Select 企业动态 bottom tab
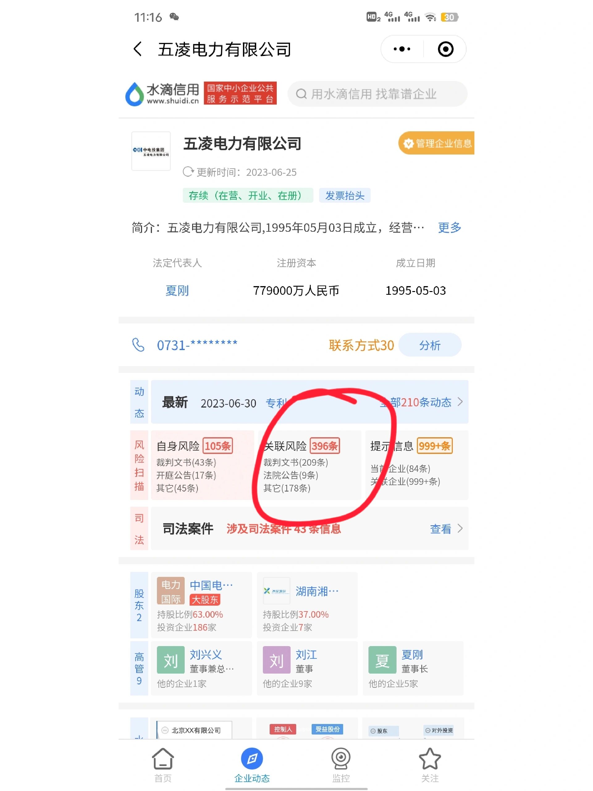 (x=252, y=765)
